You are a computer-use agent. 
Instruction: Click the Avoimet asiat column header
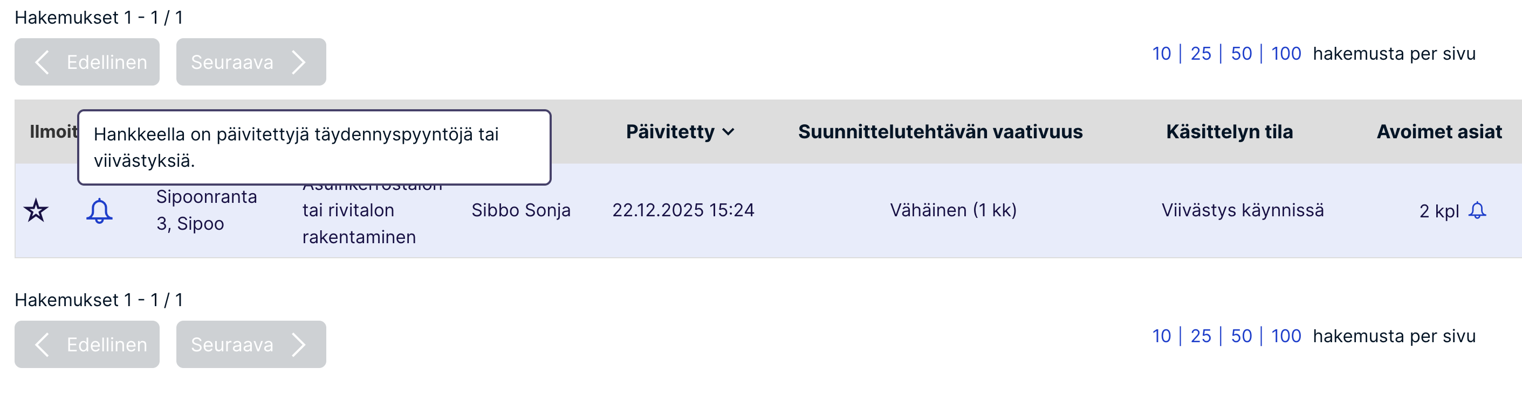(x=1439, y=132)
